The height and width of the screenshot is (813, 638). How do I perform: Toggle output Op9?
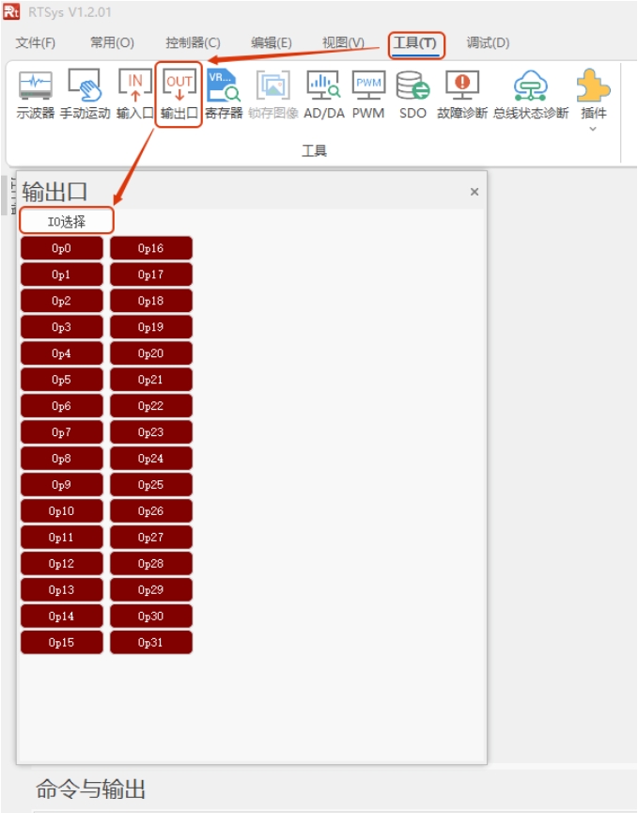62,485
